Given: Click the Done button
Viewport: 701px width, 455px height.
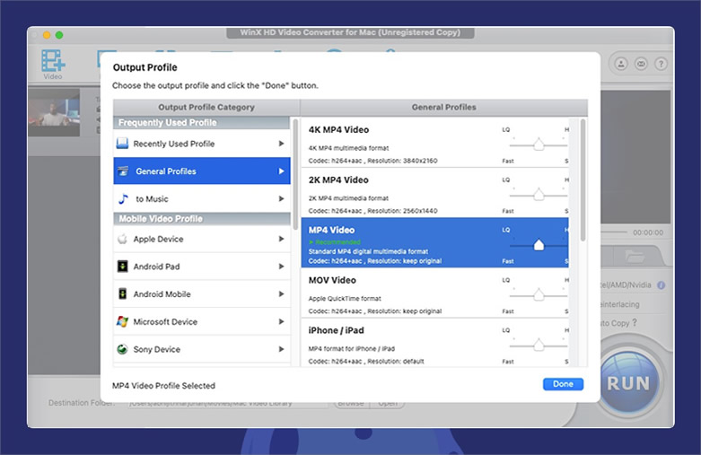Looking at the screenshot, I should tap(563, 384).
